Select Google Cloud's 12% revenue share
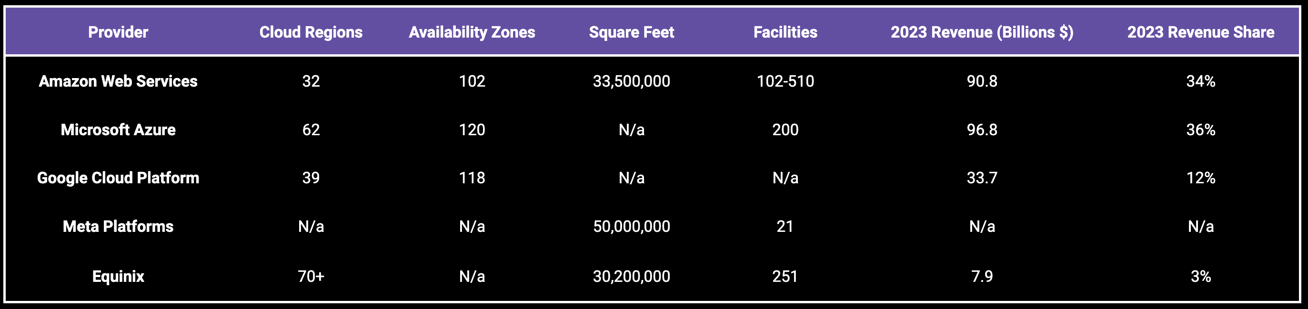 point(1200,178)
